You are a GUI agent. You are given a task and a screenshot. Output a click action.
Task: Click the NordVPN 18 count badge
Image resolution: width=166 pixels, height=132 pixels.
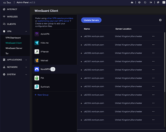tap(53, 69)
